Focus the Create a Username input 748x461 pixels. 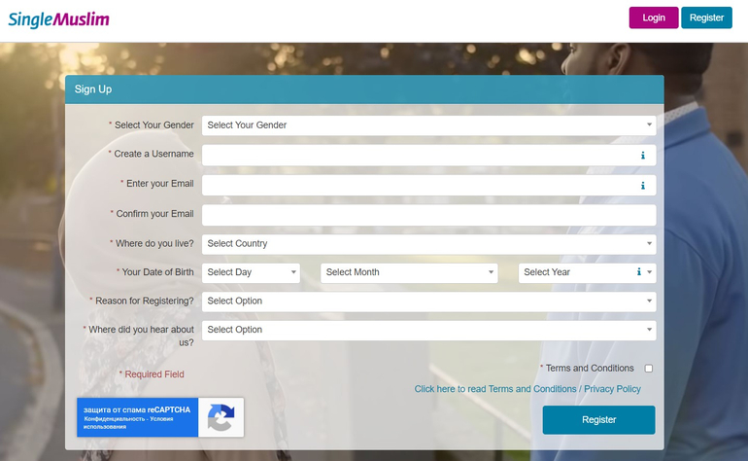click(428, 156)
